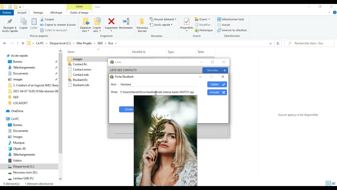
Task: Switch to Partage ribbon tab
Action: tap(38, 12)
